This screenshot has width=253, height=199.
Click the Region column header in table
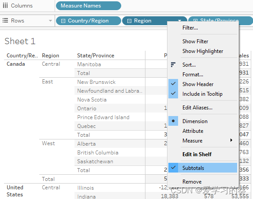(51, 56)
